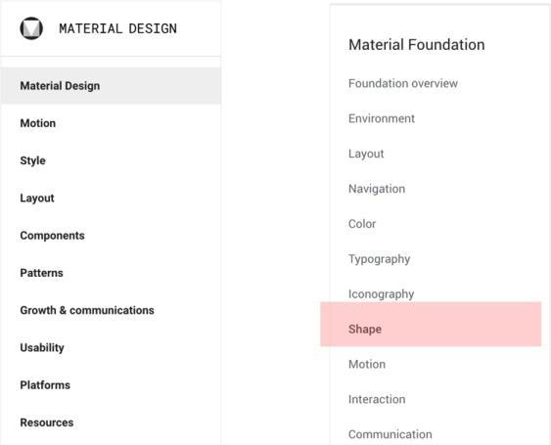
Task: Select the highlighted Shape item
Action: (x=431, y=324)
